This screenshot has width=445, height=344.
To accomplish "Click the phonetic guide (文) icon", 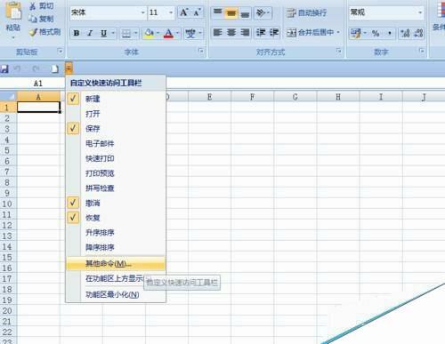I will (190, 34).
